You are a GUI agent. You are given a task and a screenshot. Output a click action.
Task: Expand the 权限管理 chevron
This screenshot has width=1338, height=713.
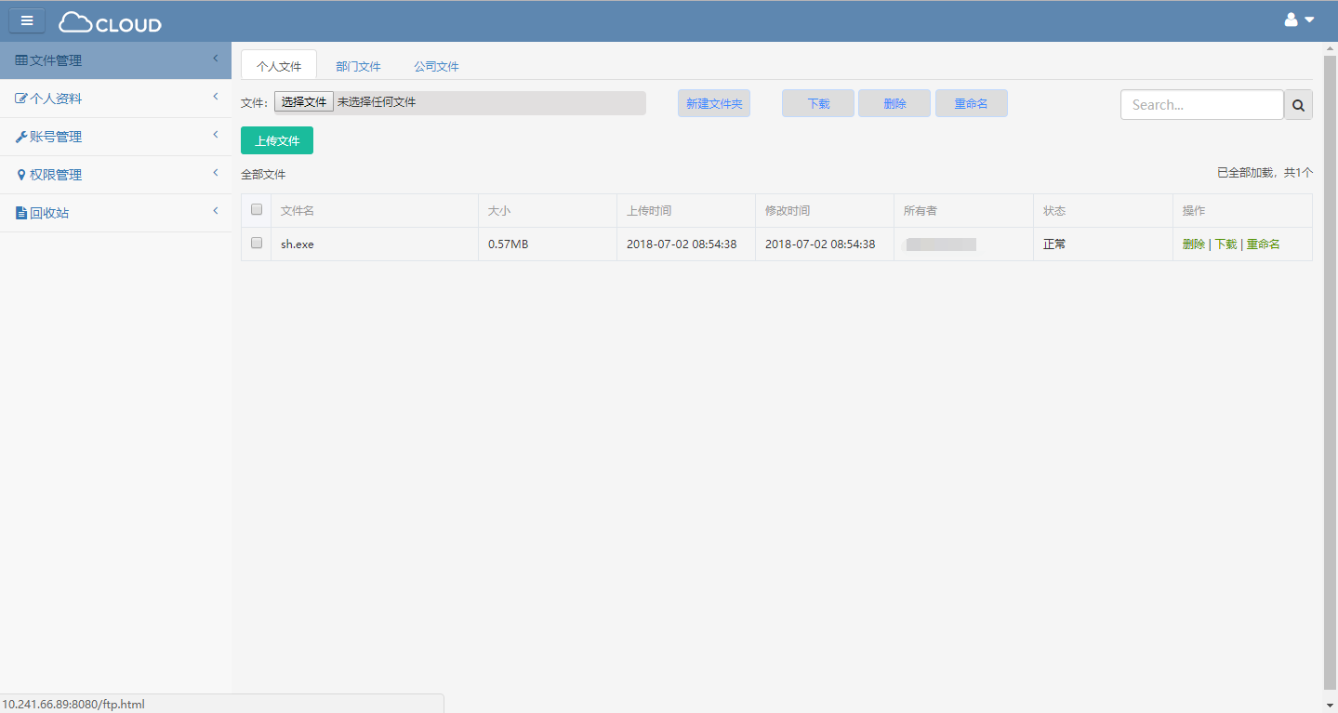pyautogui.click(x=216, y=173)
